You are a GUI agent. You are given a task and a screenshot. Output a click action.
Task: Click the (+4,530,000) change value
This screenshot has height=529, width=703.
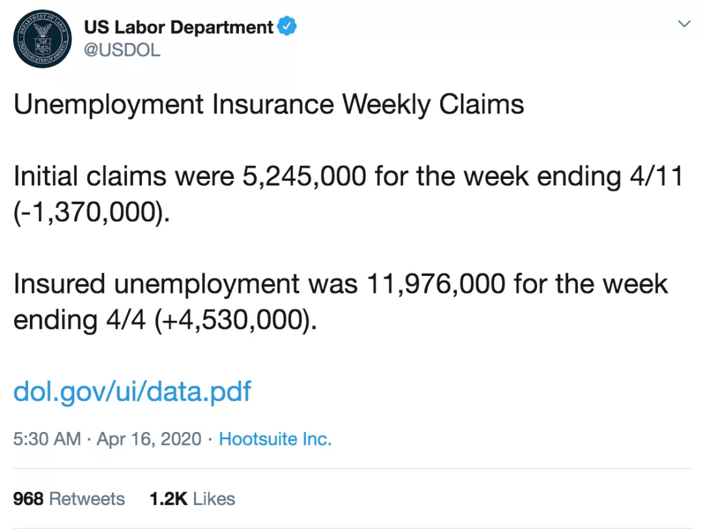(x=236, y=320)
